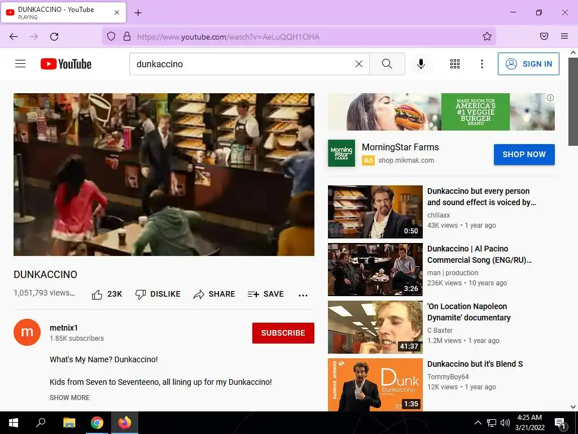Open the YouTube apps grid
Image resolution: width=578 pixels, height=434 pixels.
pos(455,64)
